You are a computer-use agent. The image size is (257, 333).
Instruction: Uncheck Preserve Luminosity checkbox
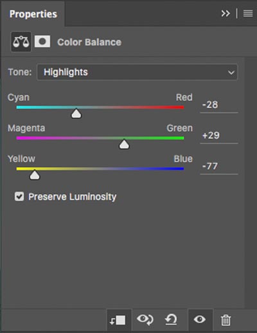(19, 196)
